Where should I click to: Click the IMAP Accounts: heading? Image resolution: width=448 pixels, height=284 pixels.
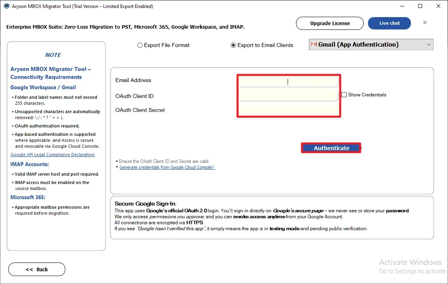30,165
